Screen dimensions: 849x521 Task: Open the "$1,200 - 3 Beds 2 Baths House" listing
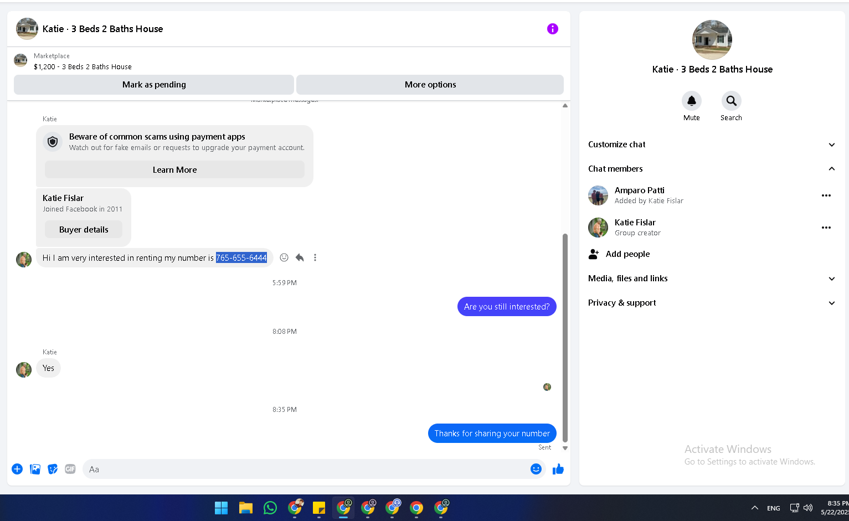tap(83, 67)
